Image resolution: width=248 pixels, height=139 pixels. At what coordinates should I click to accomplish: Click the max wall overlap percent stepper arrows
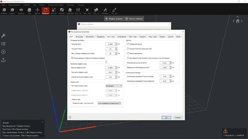116,53
